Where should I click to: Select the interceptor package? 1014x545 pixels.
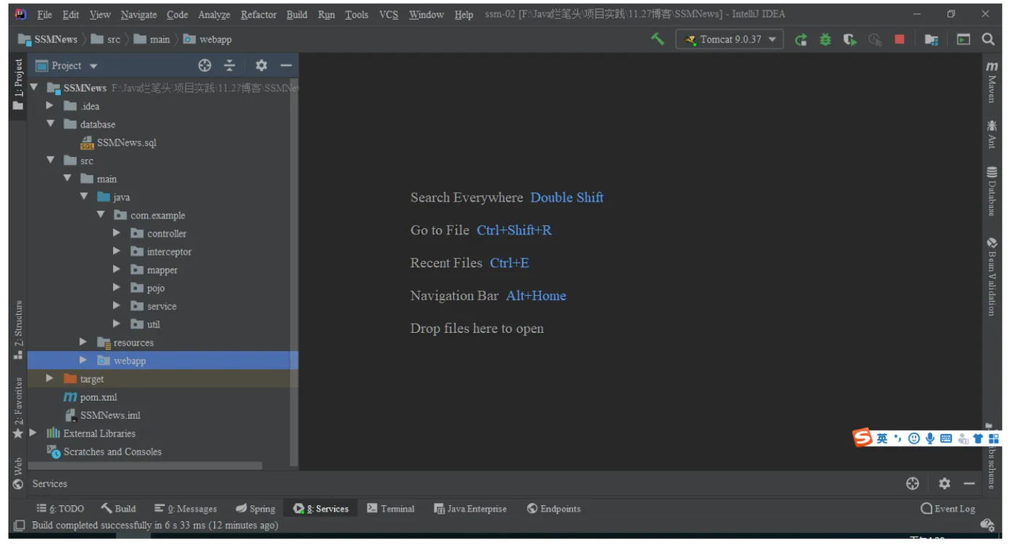coord(161,251)
